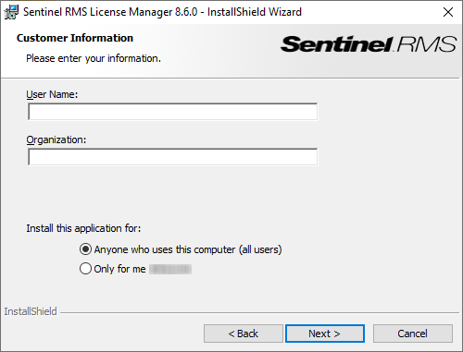Proceed with the Next button
The image size is (463, 352).
coord(325,334)
